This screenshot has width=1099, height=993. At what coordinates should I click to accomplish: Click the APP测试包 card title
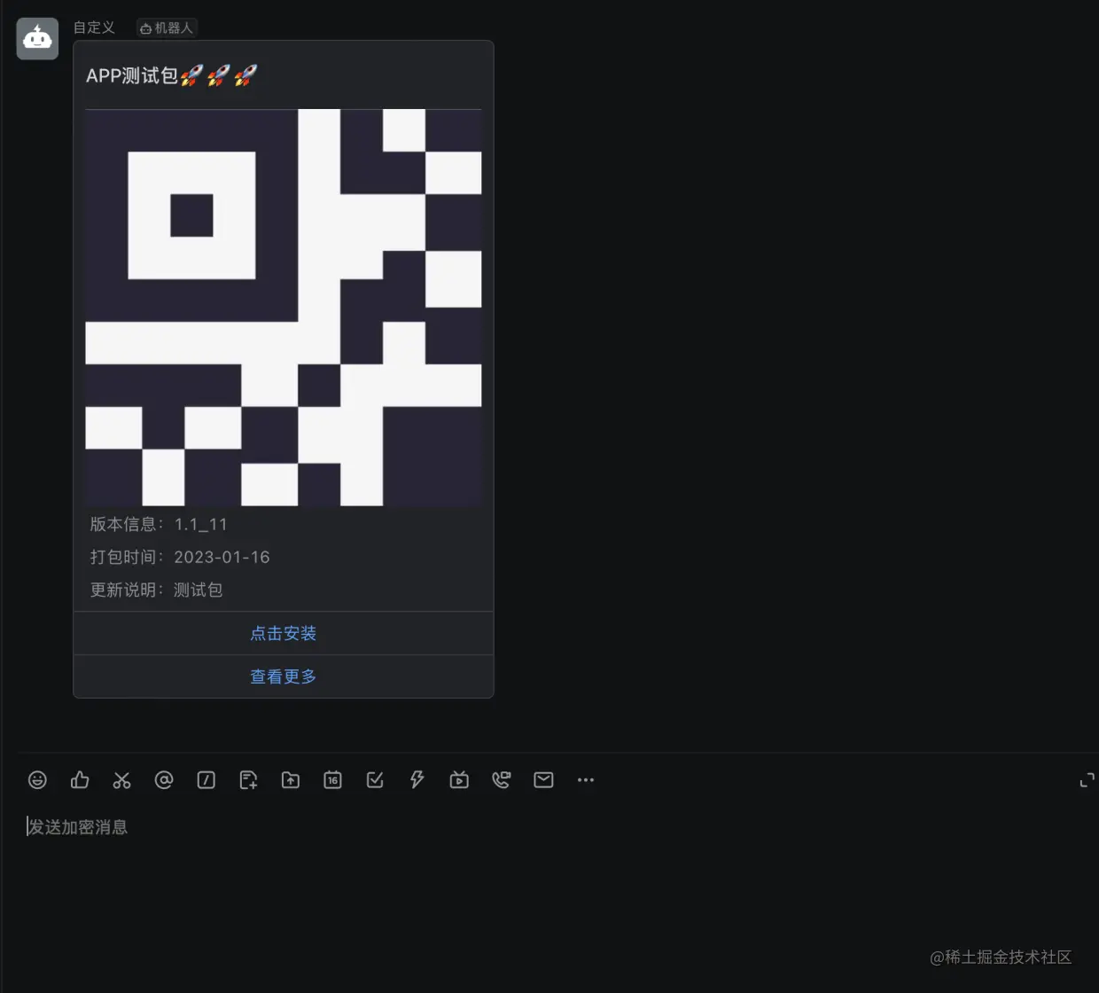click(x=172, y=76)
